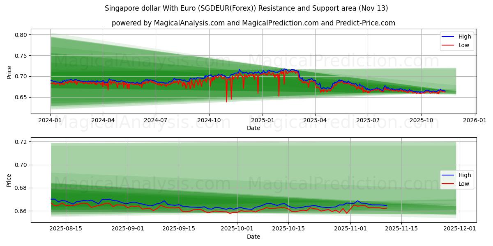Viewport: 493px width, 246px height.
Task: Select the Low legend entry in the bottom chart
Action: click(463, 183)
